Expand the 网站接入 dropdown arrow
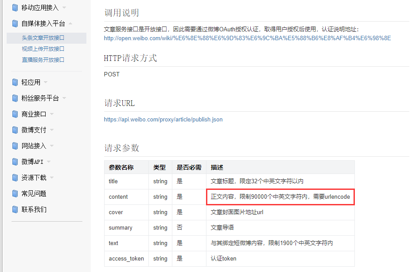Image resolution: width=416 pixels, height=272 pixels. (52, 146)
